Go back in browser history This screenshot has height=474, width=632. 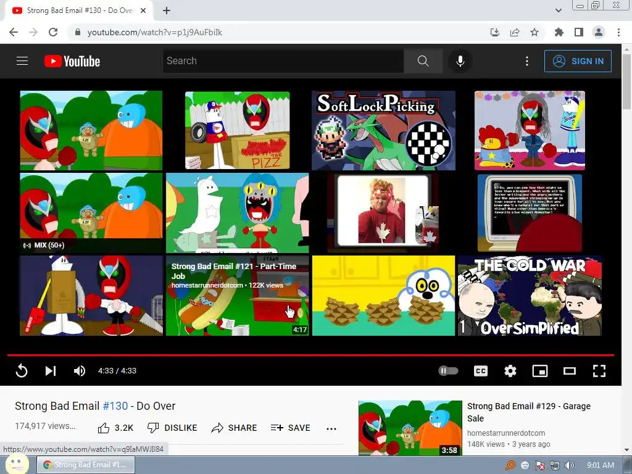point(14,32)
